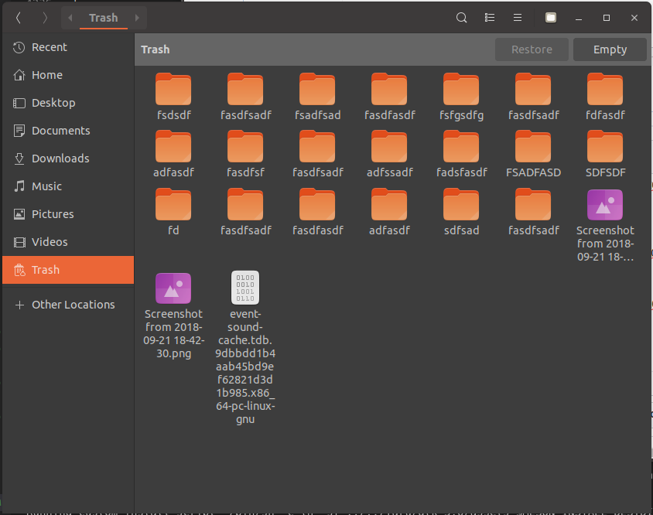Open Desktop in the sidebar
This screenshot has width=653, height=515.
pos(68,103)
